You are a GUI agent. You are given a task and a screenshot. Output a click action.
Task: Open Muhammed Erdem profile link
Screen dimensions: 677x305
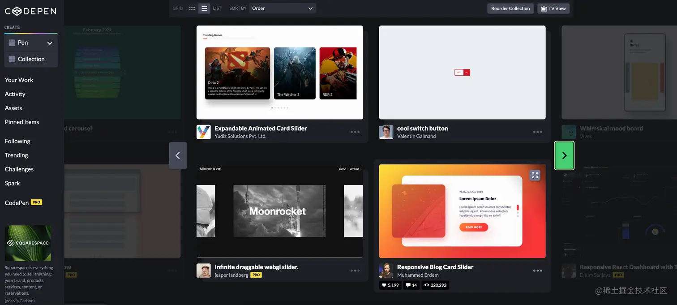click(418, 275)
